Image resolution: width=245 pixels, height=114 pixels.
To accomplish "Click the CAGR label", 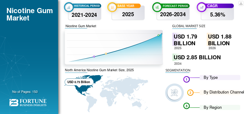I will click(212, 6).
